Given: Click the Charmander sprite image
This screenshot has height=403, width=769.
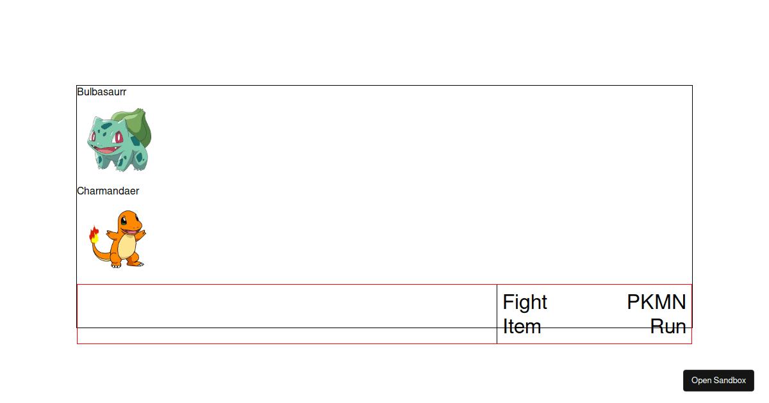Looking at the screenshot, I should pyautogui.click(x=119, y=239).
